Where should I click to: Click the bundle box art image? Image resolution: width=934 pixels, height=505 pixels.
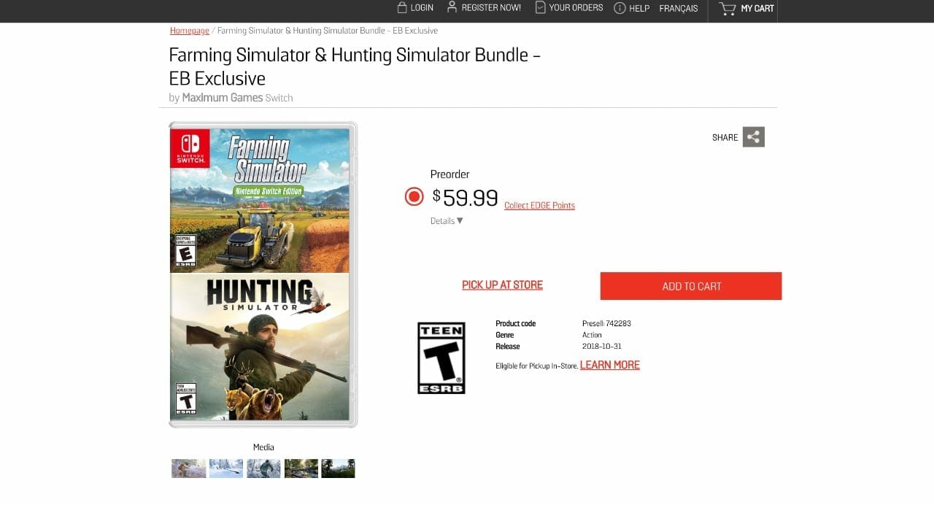[x=263, y=274]
